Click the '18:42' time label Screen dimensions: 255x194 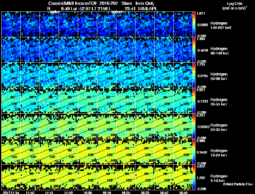(164, 192)
